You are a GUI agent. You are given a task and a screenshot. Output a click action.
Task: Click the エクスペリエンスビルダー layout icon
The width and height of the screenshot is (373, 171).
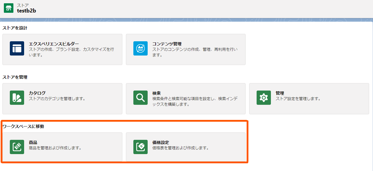coord(17,48)
